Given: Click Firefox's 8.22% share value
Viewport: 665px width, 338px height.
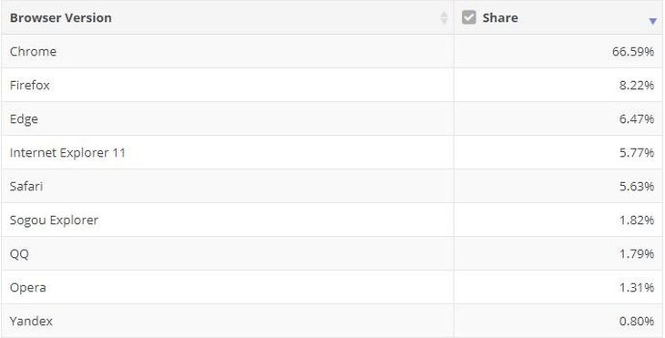Looking at the screenshot, I should pos(636,86).
